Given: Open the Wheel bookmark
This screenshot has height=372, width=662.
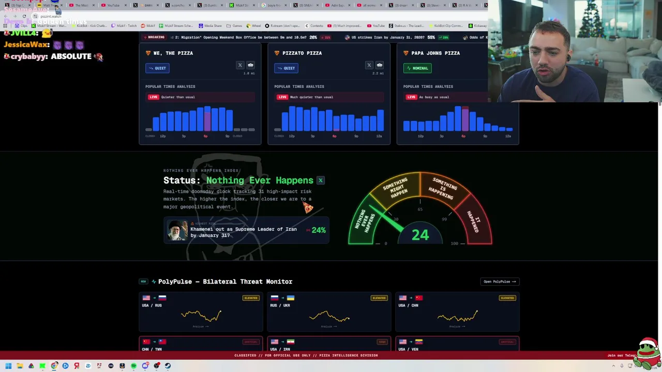Looking at the screenshot, I should click(x=254, y=26).
